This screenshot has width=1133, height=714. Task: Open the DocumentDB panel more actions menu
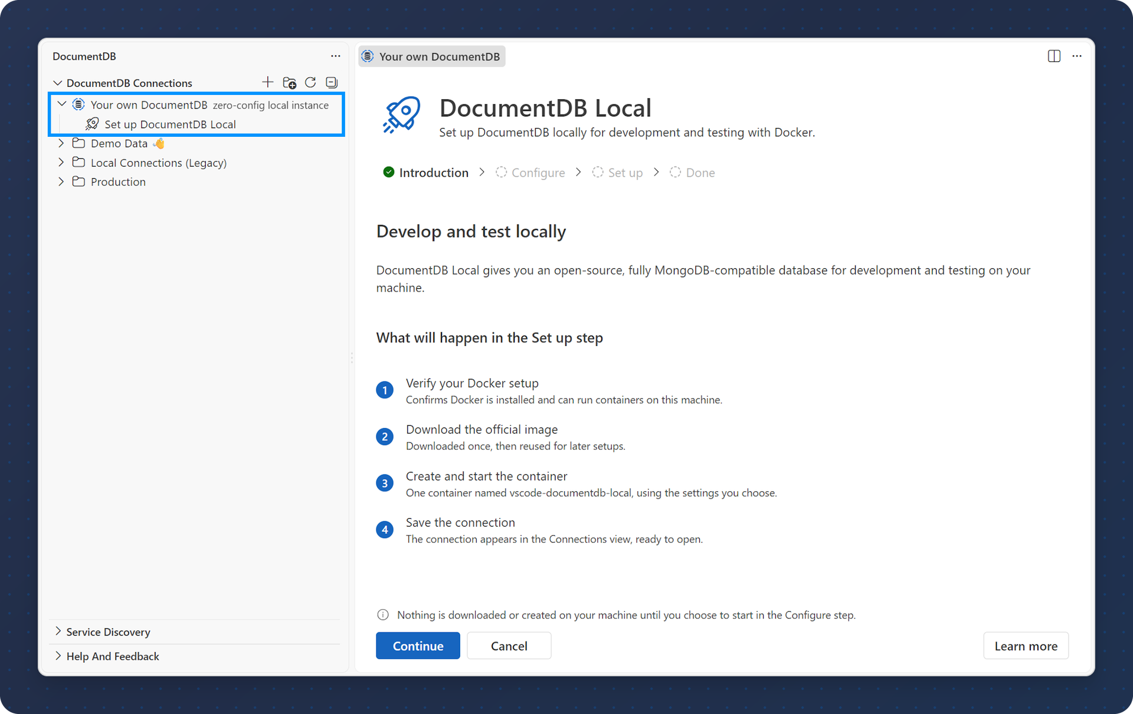[x=335, y=56]
